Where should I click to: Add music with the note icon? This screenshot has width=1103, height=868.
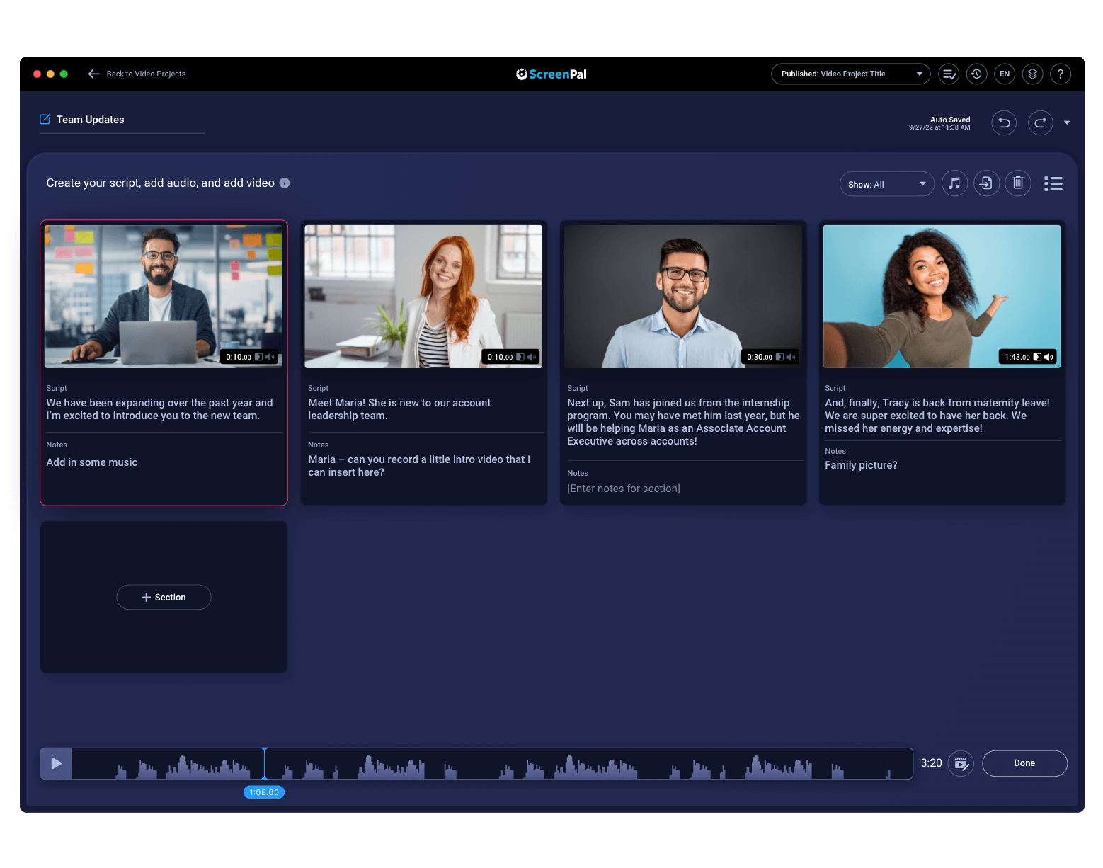click(954, 183)
